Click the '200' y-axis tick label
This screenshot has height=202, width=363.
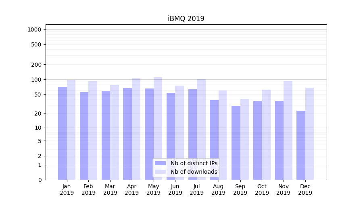[x=37, y=65]
